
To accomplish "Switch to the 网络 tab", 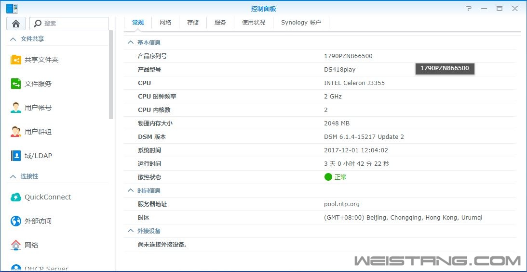I will (165, 23).
